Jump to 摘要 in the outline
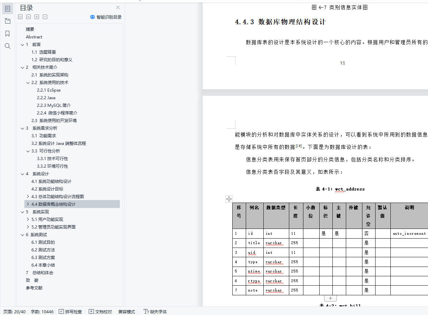The width and height of the screenshot is (428, 315). [x=30, y=29]
